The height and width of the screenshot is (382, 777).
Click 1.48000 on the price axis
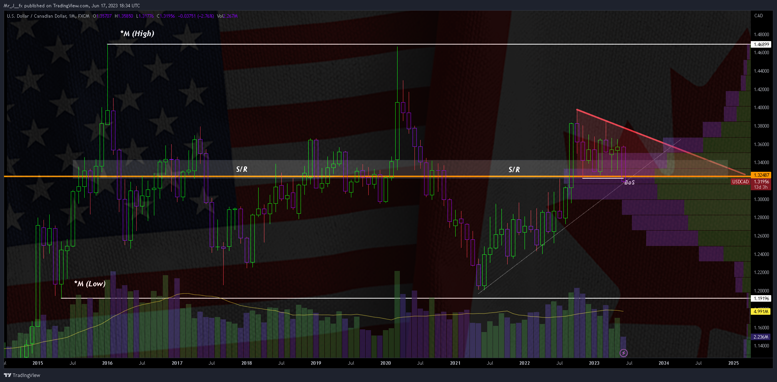click(762, 34)
